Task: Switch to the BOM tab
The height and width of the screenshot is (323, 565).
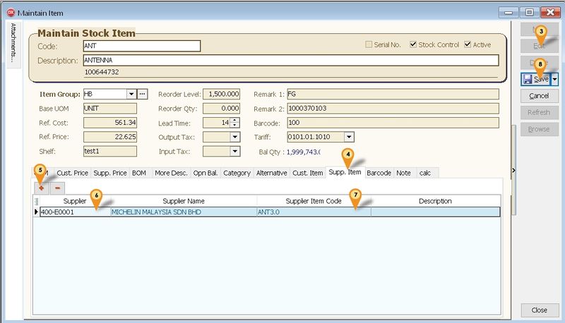Action: [139, 173]
